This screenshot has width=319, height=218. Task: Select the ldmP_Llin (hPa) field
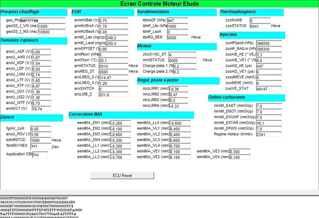coord(177,26)
